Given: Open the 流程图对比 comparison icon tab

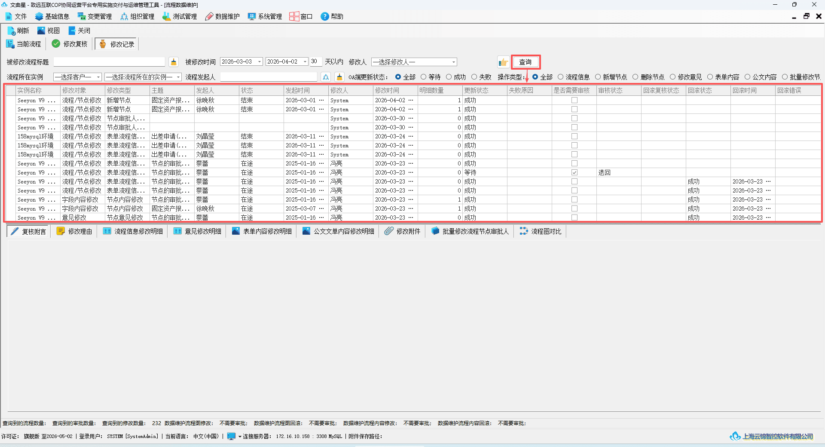Looking at the screenshot, I should click(524, 231).
